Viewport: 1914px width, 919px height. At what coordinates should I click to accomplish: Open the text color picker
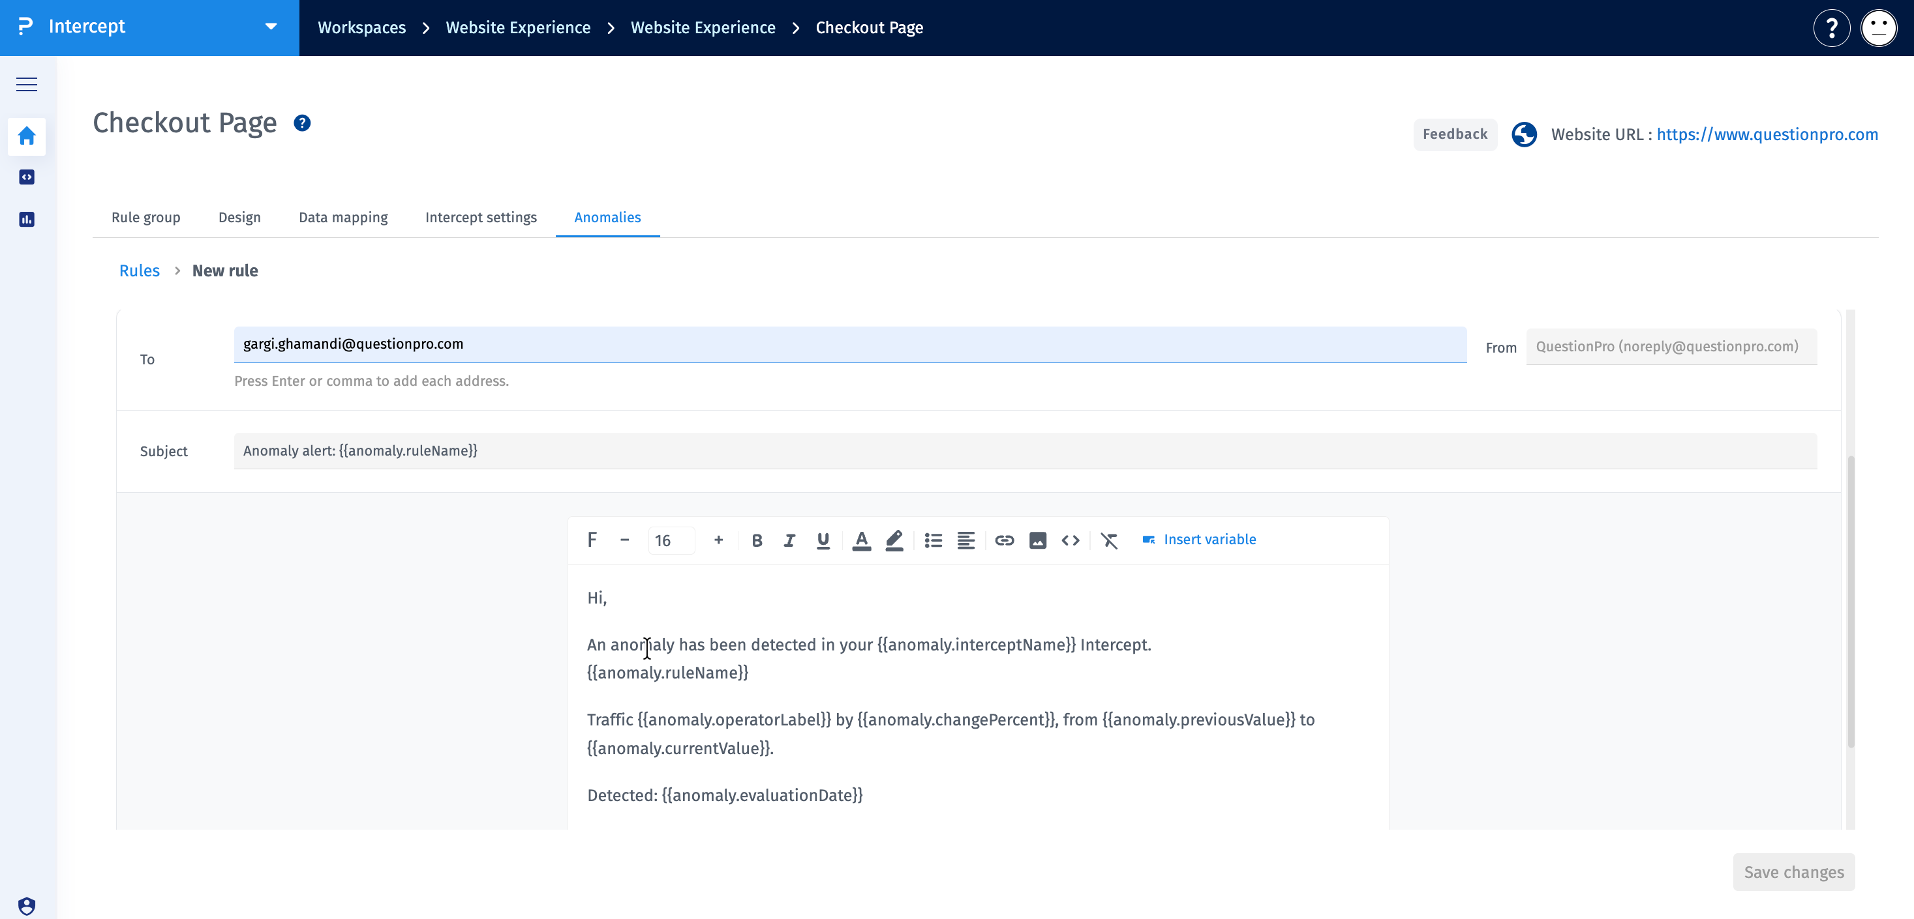861,540
